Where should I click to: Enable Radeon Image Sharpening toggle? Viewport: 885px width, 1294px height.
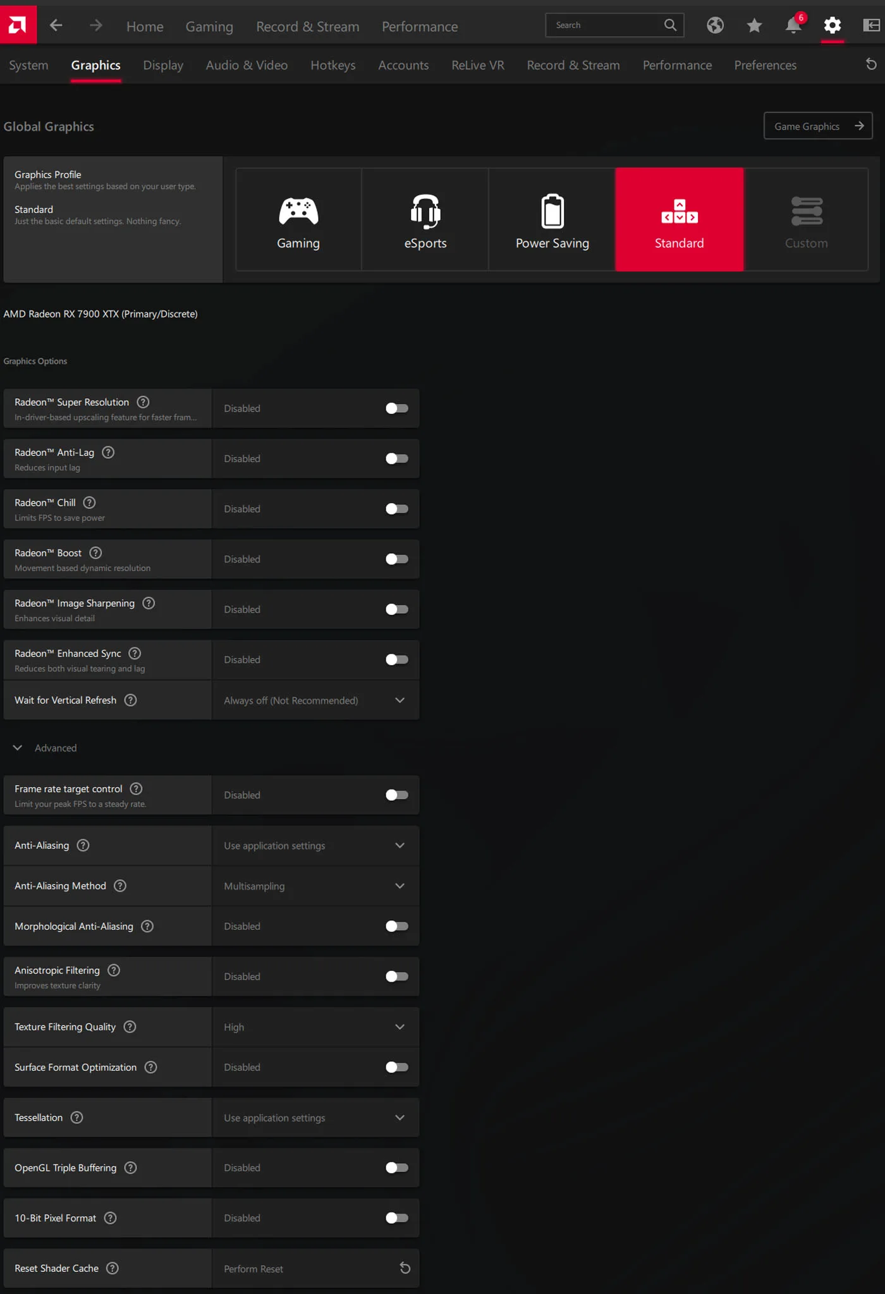point(397,609)
